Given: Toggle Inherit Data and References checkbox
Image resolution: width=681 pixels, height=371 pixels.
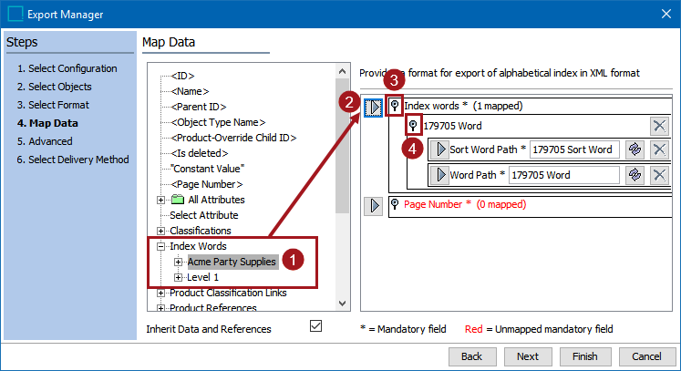Looking at the screenshot, I should (316, 325).
